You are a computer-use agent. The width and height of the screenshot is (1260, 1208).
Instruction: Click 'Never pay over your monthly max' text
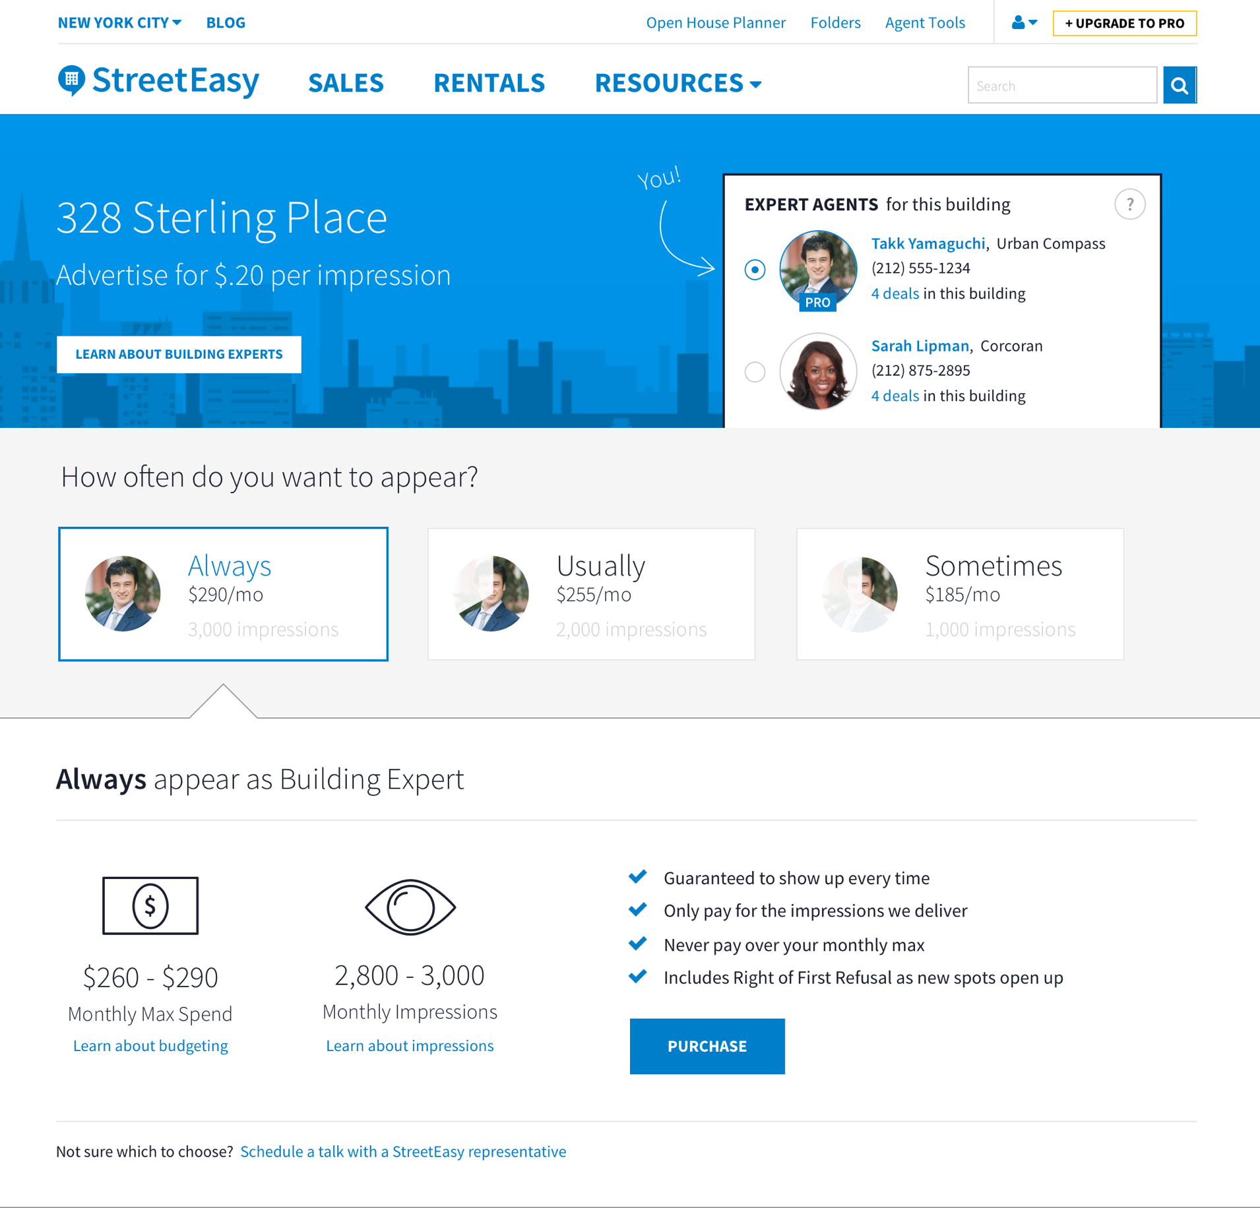pyautogui.click(x=794, y=945)
